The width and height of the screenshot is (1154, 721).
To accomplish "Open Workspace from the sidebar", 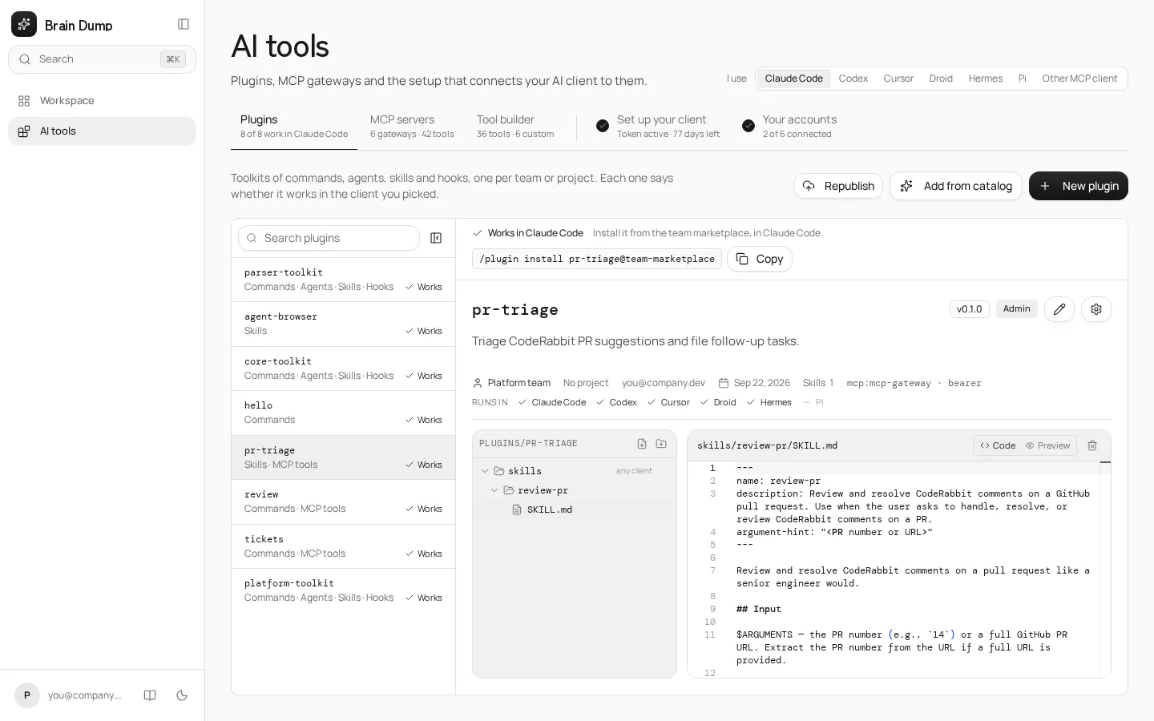I will pyautogui.click(x=102, y=101).
